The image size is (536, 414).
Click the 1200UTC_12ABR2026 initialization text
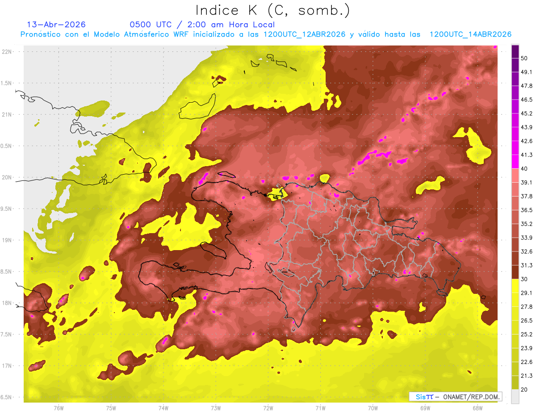pos(304,34)
